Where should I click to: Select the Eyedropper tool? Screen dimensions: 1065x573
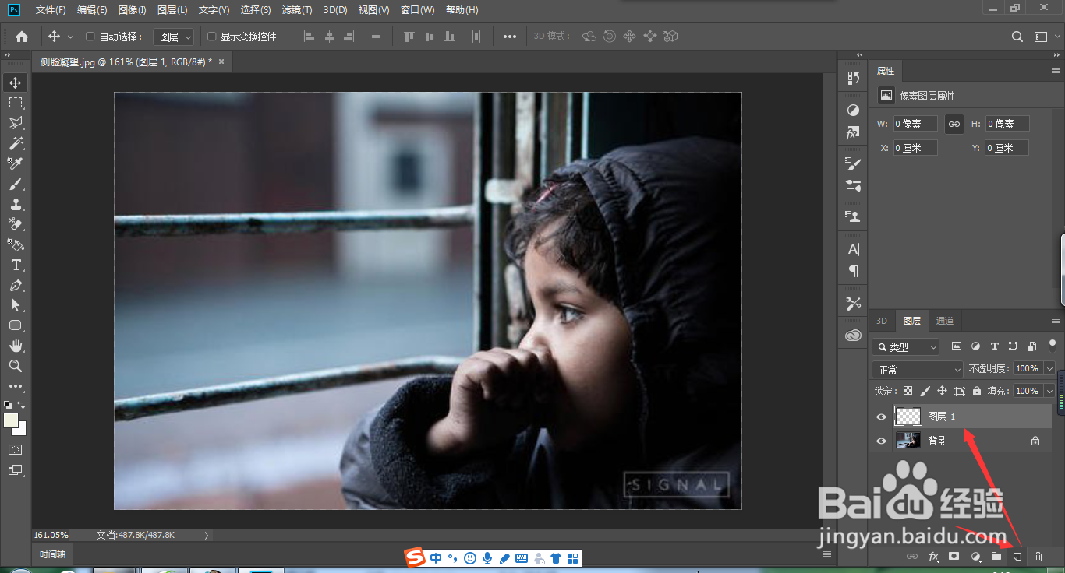click(x=16, y=163)
